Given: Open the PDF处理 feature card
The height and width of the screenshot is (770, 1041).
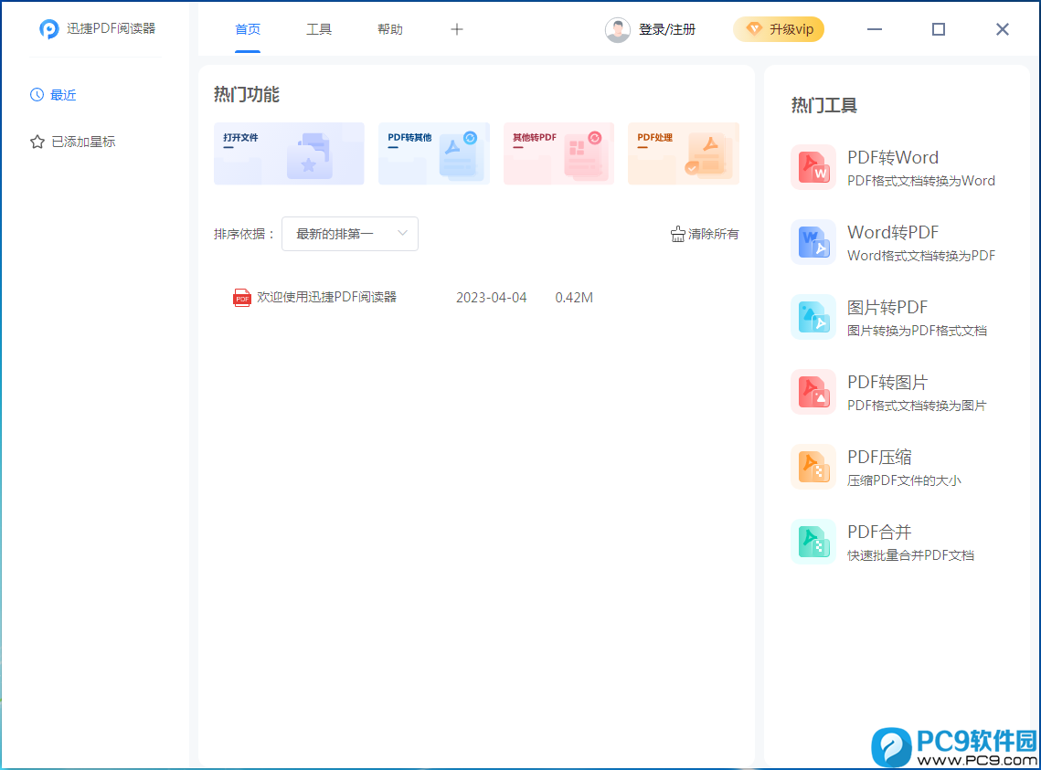Looking at the screenshot, I should click(684, 153).
